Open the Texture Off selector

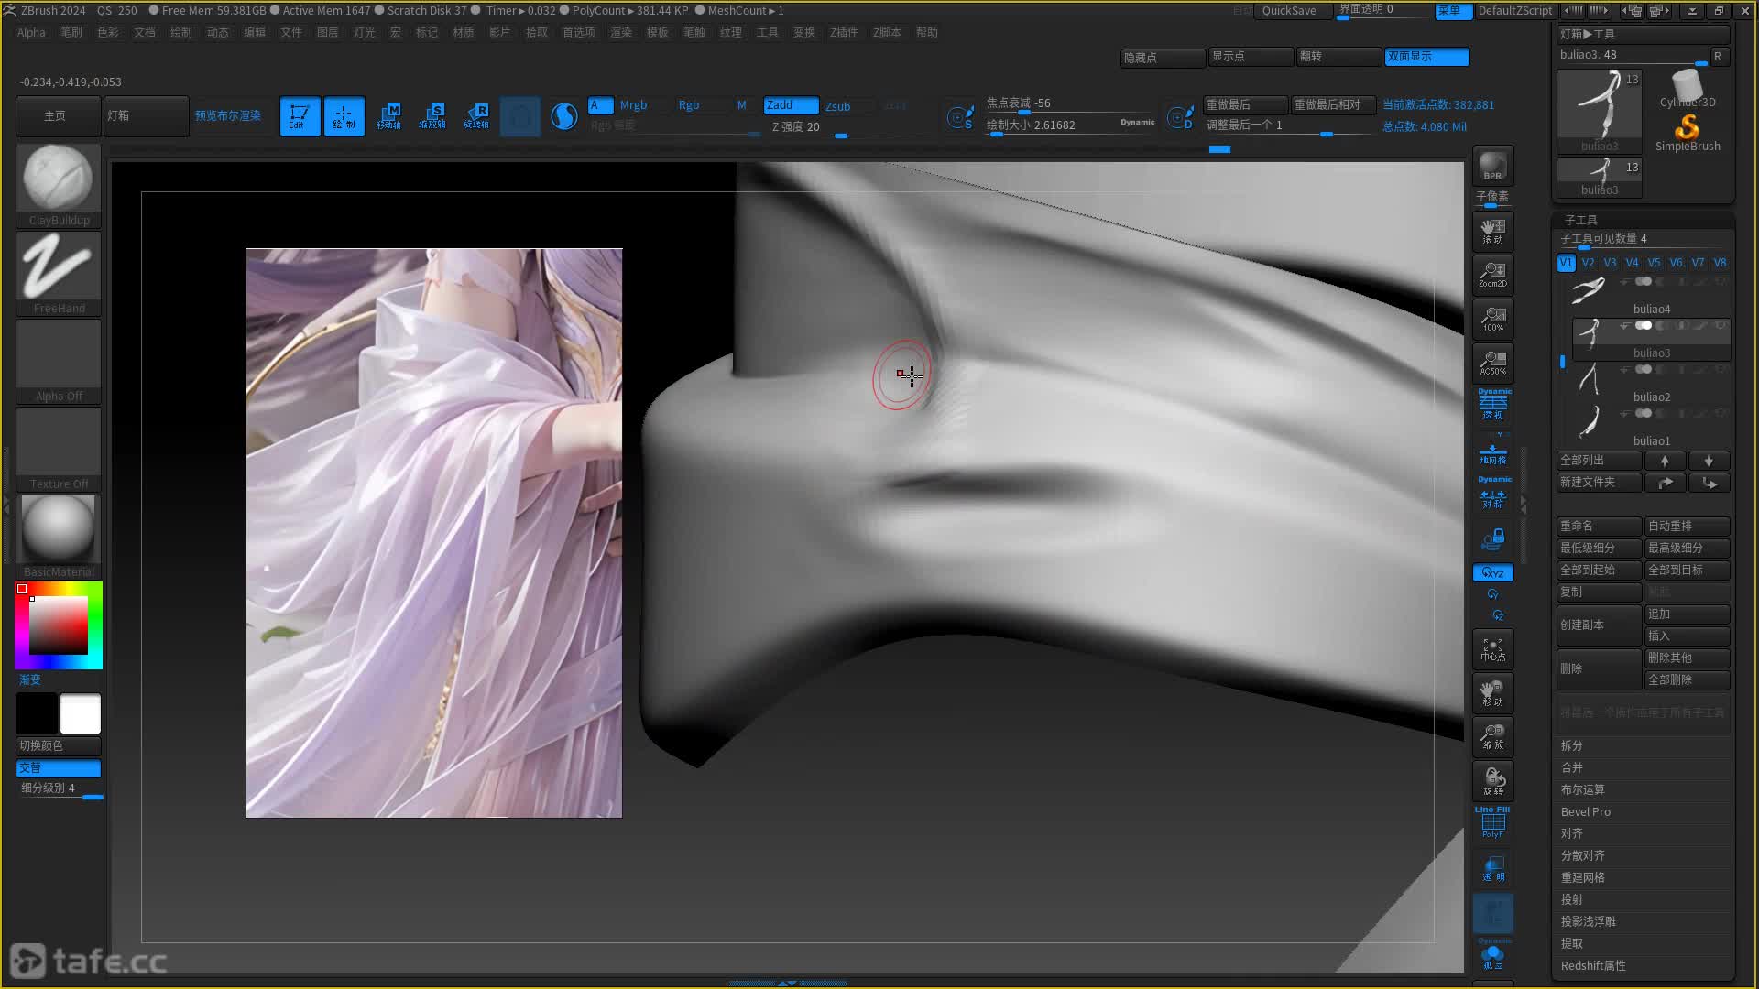click(59, 450)
